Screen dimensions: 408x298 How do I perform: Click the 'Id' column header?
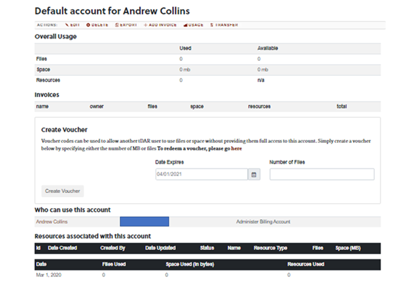pos(38,248)
